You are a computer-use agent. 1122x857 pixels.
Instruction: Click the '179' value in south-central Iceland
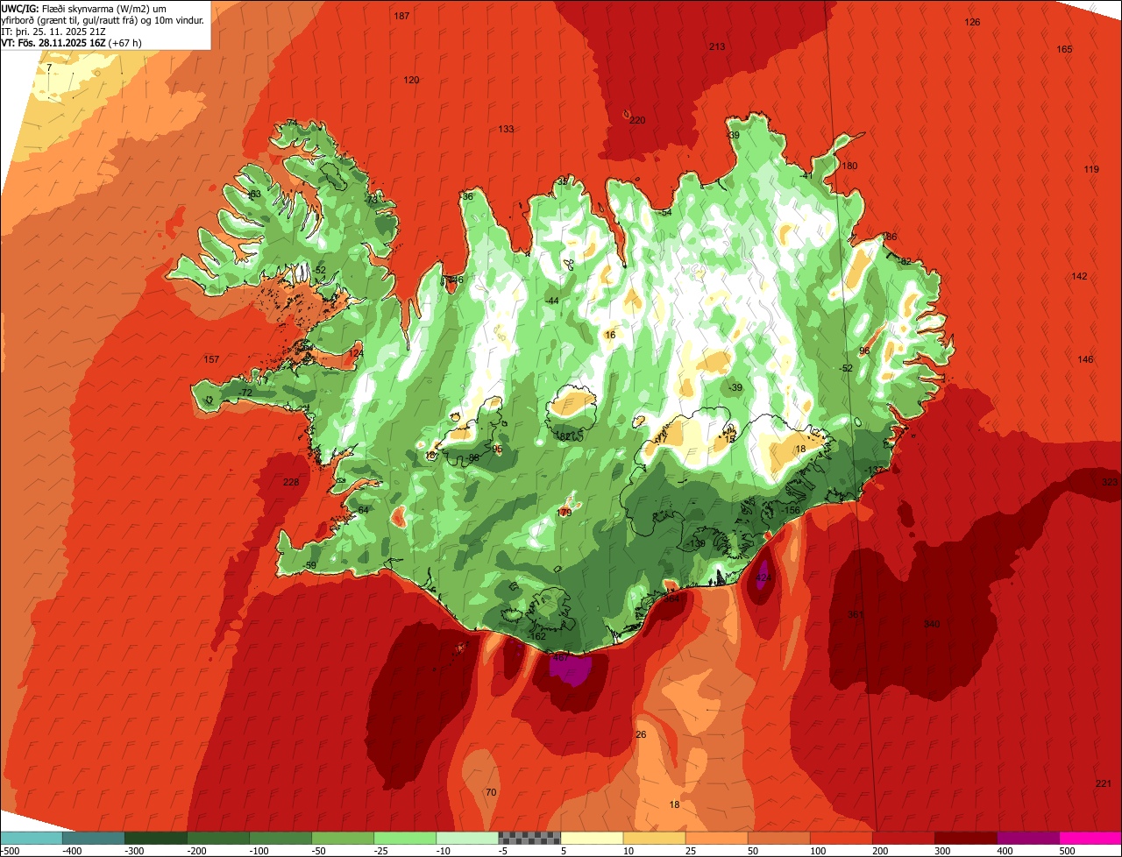point(565,513)
